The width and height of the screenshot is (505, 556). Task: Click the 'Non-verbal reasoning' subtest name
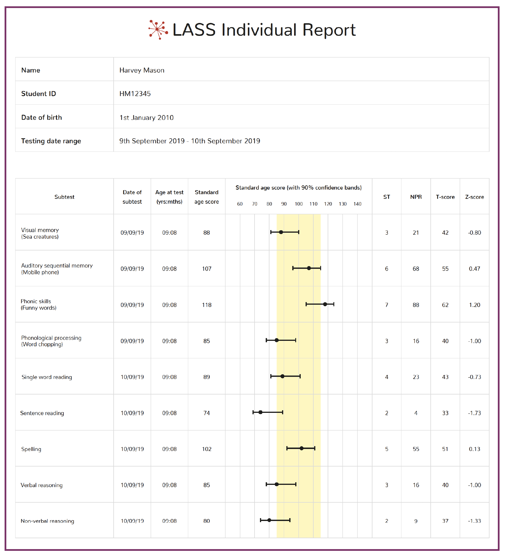pyautogui.click(x=47, y=521)
